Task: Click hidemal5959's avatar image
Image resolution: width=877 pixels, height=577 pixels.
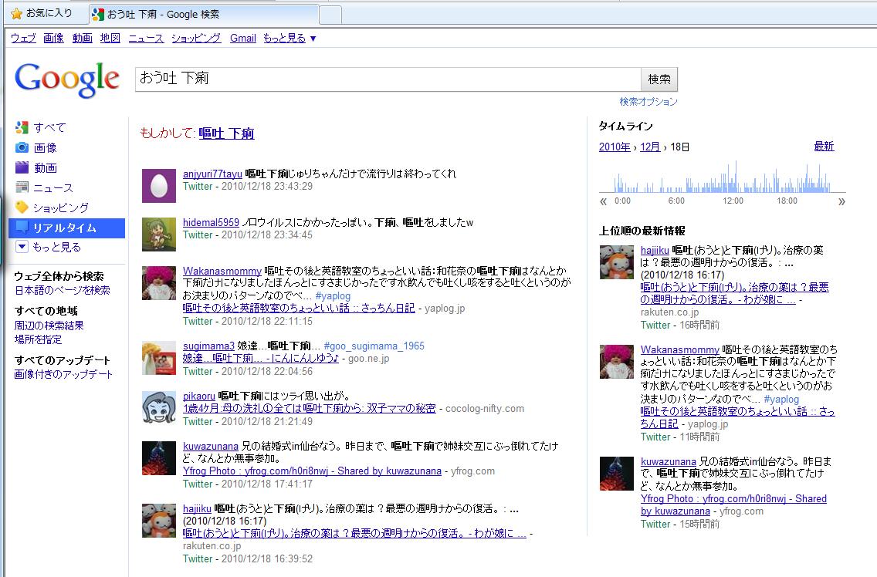Action: (x=159, y=234)
